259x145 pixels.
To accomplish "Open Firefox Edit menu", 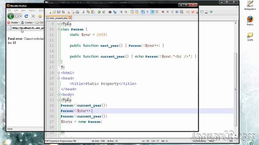I will (16, 10).
